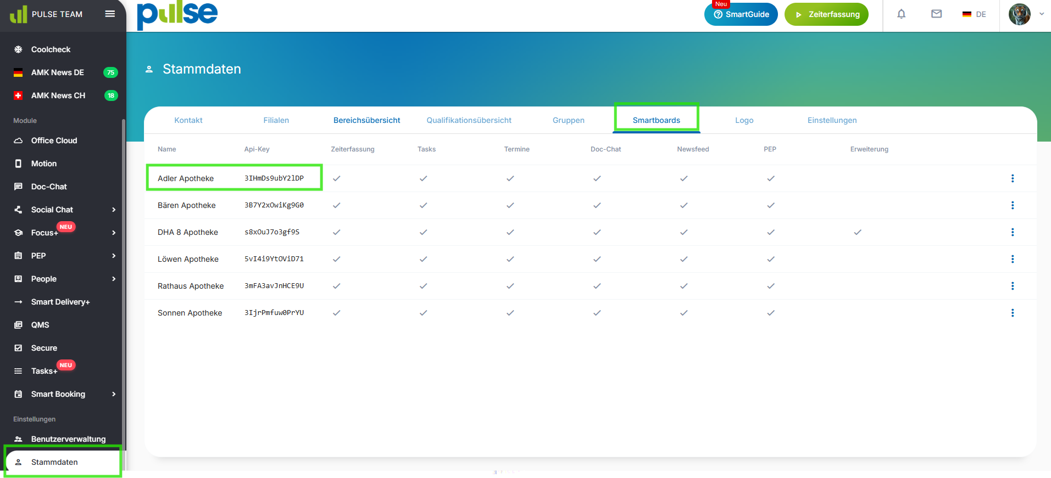Click the Bären Apotheke name cell
Viewport: 1051px width, 478px height.
pyautogui.click(x=187, y=205)
